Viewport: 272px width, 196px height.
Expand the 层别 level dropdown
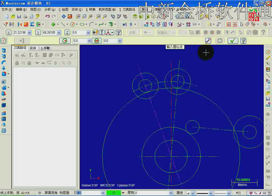(x=171, y=193)
